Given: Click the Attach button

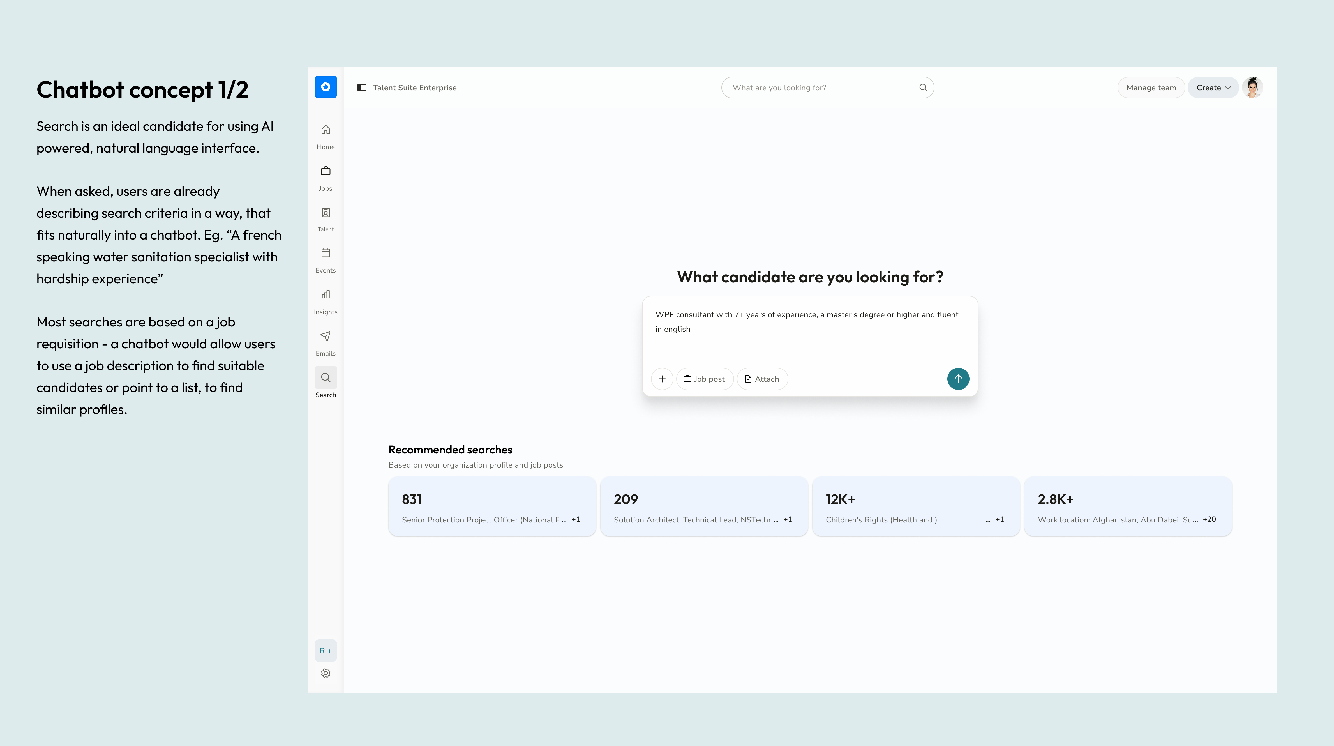Looking at the screenshot, I should point(762,379).
